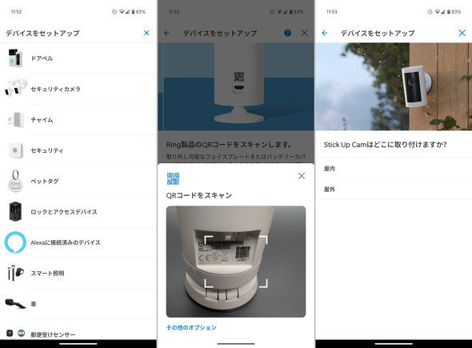Tap home gesture bar on left phone
The width and height of the screenshot is (472, 348).
click(x=78, y=343)
